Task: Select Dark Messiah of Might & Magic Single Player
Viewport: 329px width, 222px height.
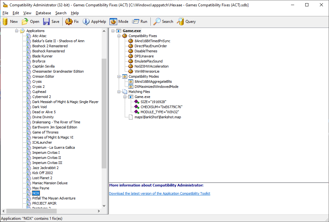Action: [65, 102]
